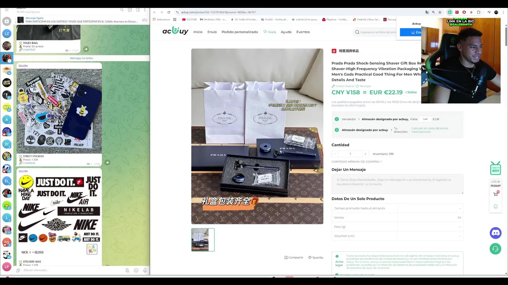This screenshot has width=508, height=285.
Task: Open the Ayuda menu item
Action: coord(286,32)
